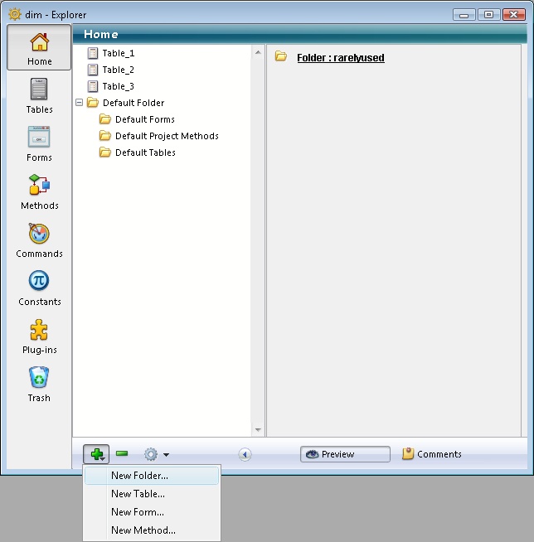Click the tree list scrollbar down arrow
The height and width of the screenshot is (542, 534).
tap(258, 430)
